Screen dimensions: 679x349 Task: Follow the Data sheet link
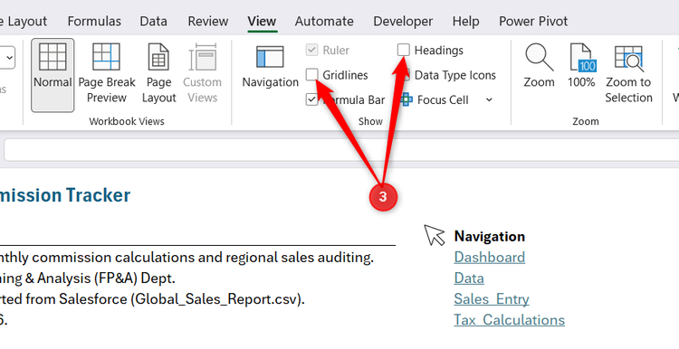coord(469,278)
